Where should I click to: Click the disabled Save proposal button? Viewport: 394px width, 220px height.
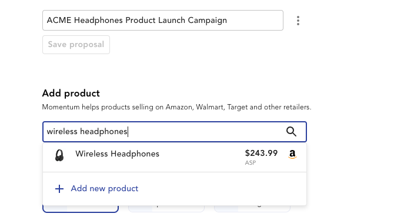pyautogui.click(x=76, y=45)
